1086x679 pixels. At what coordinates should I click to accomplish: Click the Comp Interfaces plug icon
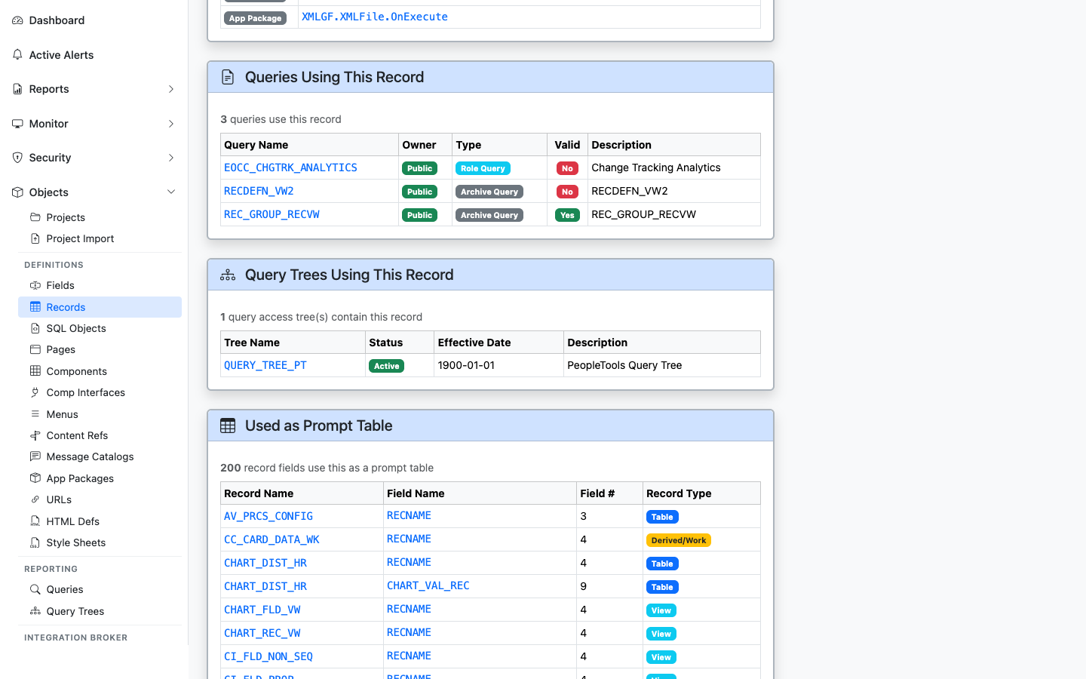[35, 392]
